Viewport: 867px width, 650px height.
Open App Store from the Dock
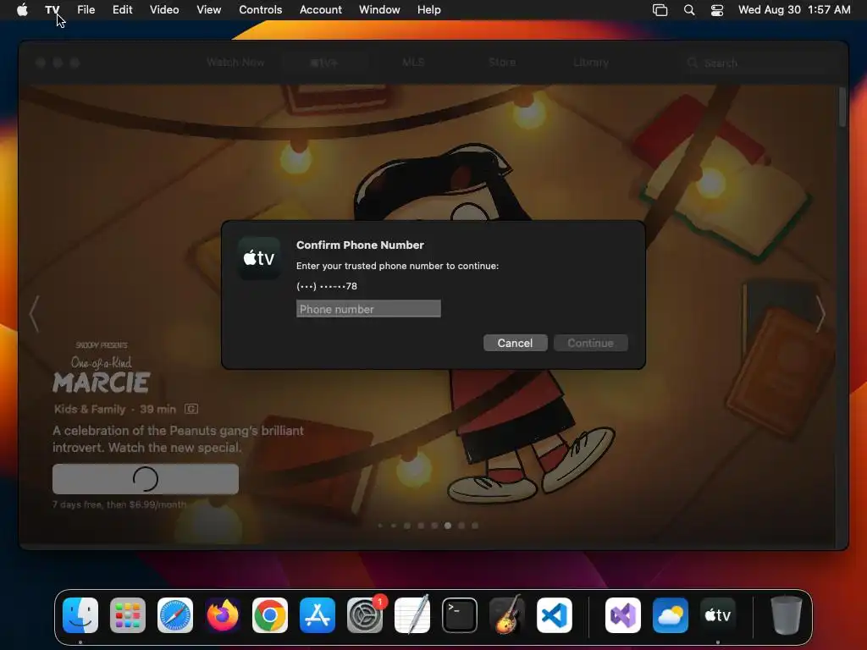click(318, 615)
